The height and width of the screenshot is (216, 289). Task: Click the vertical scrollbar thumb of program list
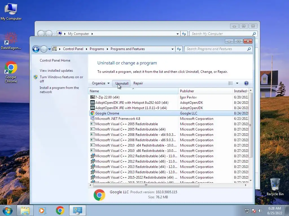(x=250, y=125)
